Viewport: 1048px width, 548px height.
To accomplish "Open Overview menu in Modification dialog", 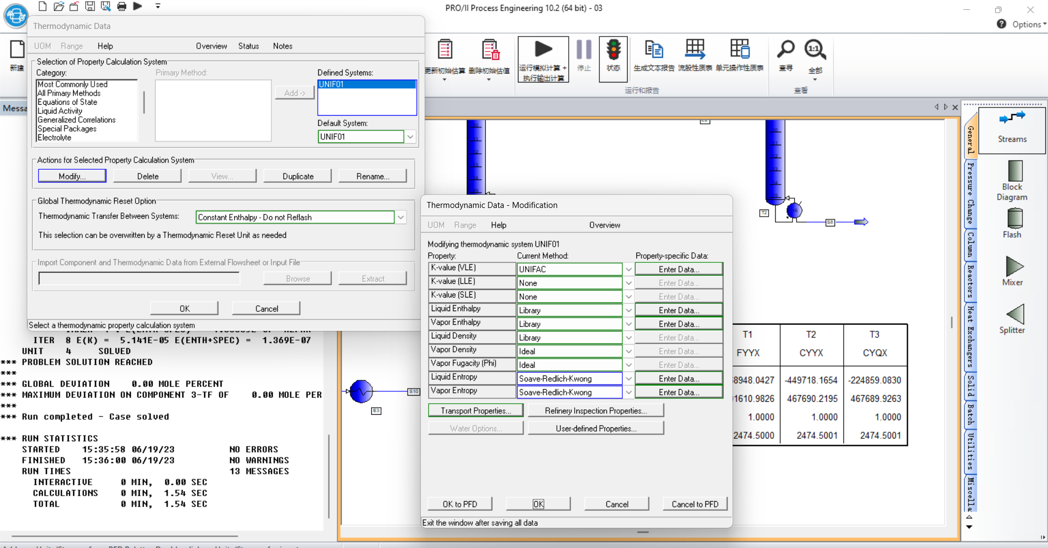I will (x=604, y=225).
